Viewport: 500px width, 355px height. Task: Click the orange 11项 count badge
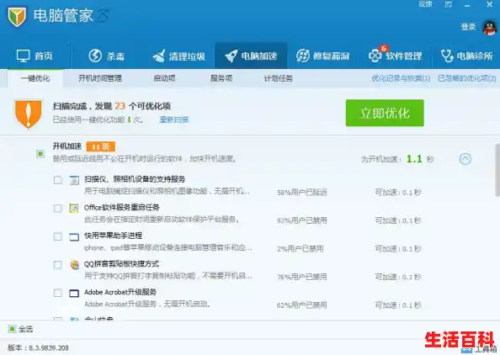coord(101,146)
